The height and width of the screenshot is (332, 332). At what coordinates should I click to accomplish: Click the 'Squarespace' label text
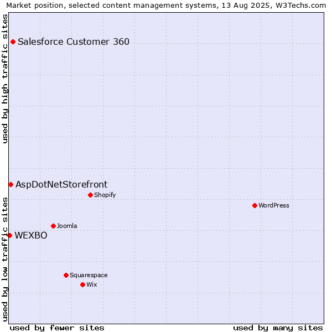(89, 275)
